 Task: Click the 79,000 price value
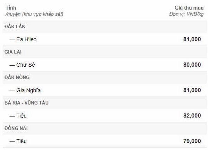click(x=192, y=141)
